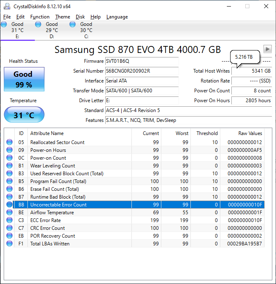This screenshot has width=276, height=284.
Task: Click the Power On Hours value 2805 hours
Action: (251, 101)
